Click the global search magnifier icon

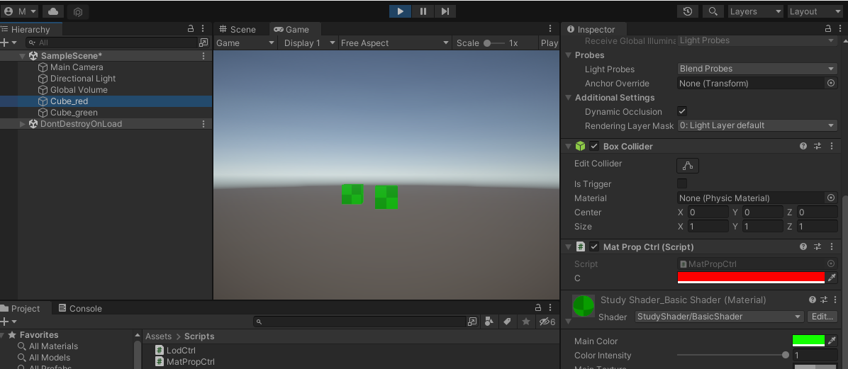712,11
